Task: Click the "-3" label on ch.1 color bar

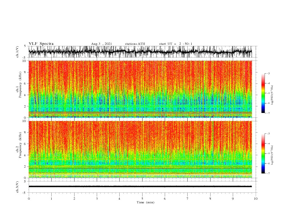Action: pos(268,73)
